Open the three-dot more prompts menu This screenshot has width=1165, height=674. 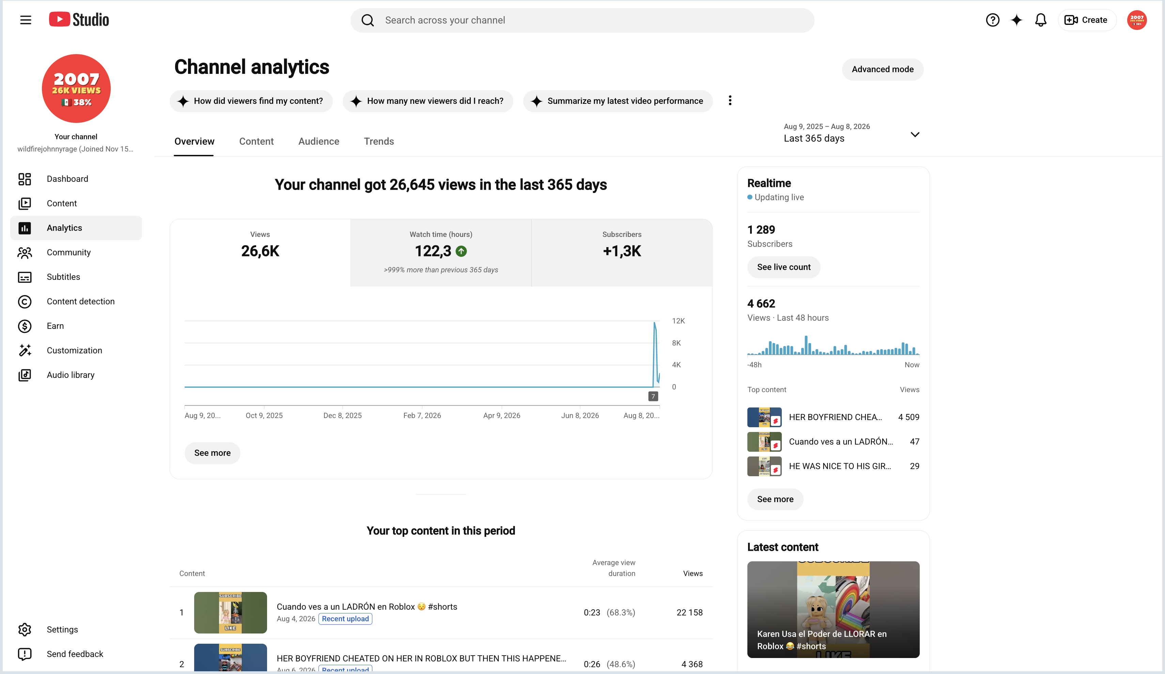click(730, 101)
